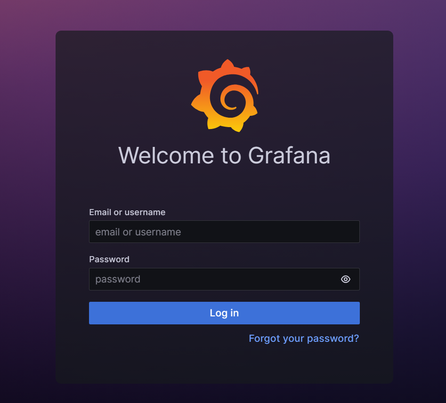This screenshot has height=403, width=446.
Task: Focus the Password input field
Action: [224, 279]
